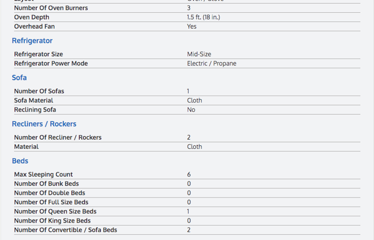Select the Recliners / Rockers heading

click(x=44, y=124)
